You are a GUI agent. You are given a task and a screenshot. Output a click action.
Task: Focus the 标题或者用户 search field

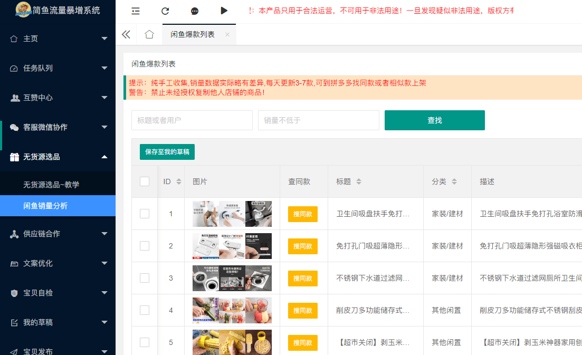click(x=192, y=120)
